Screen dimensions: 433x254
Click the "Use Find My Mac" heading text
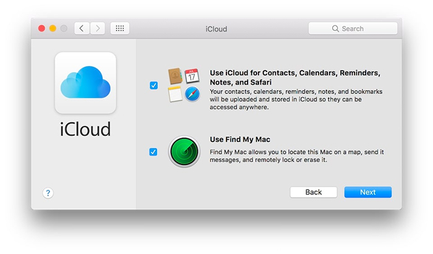point(240,139)
